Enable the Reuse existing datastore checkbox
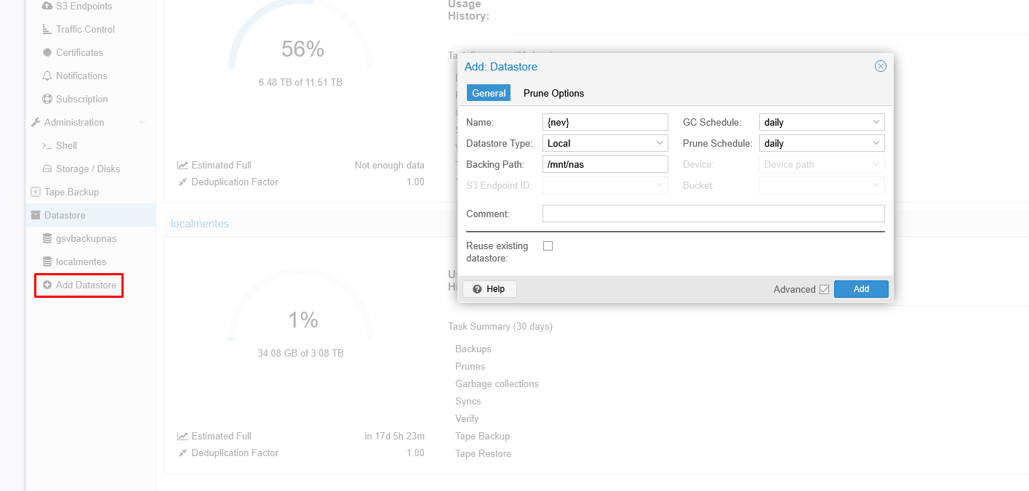 click(x=548, y=246)
